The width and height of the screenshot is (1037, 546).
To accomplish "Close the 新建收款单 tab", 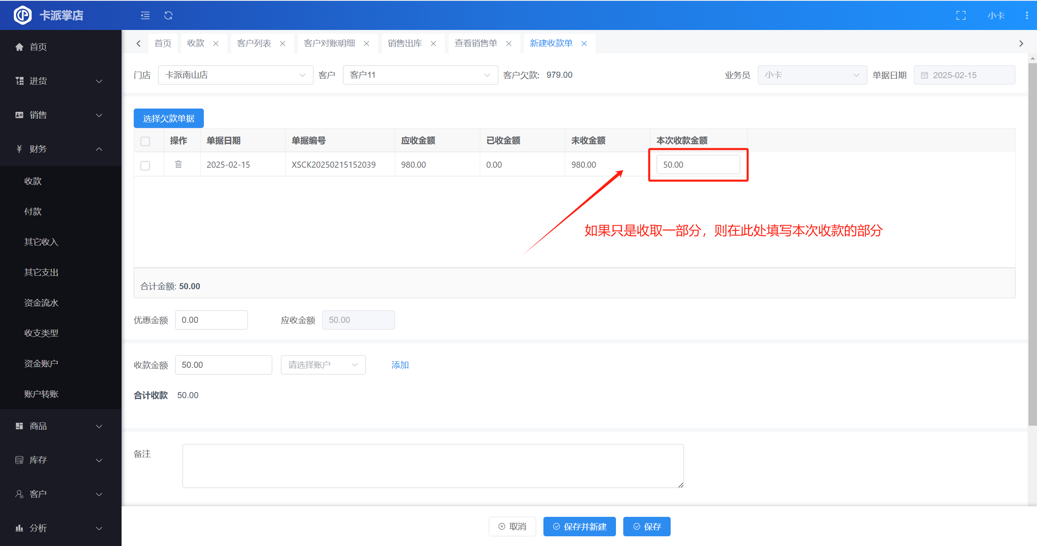I will click(x=584, y=43).
